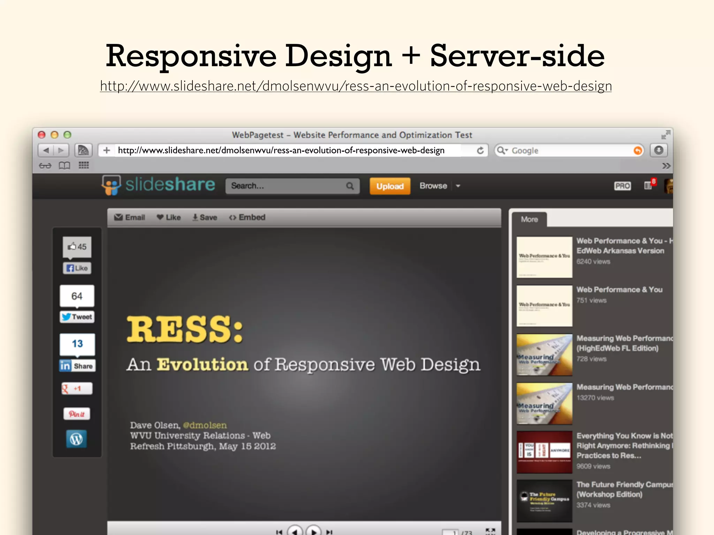Click the Facebook Like button
Image resolution: width=714 pixels, height=535 pixels.
pyautogui.click(x=77, y=268)
